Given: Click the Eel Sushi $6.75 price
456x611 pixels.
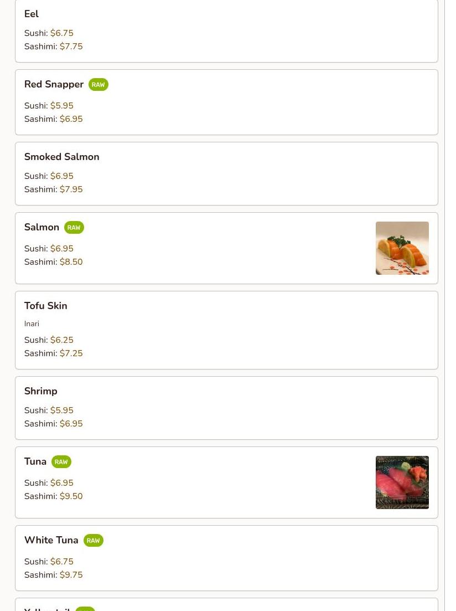Looking at the screenshot, I should 61,33.
